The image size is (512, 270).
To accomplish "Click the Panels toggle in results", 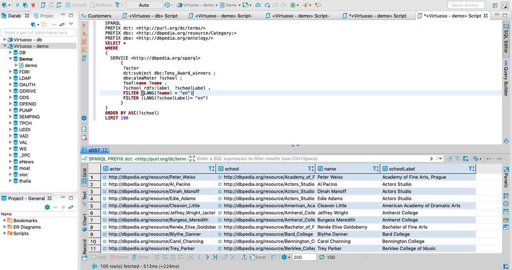I will point(506,178).
